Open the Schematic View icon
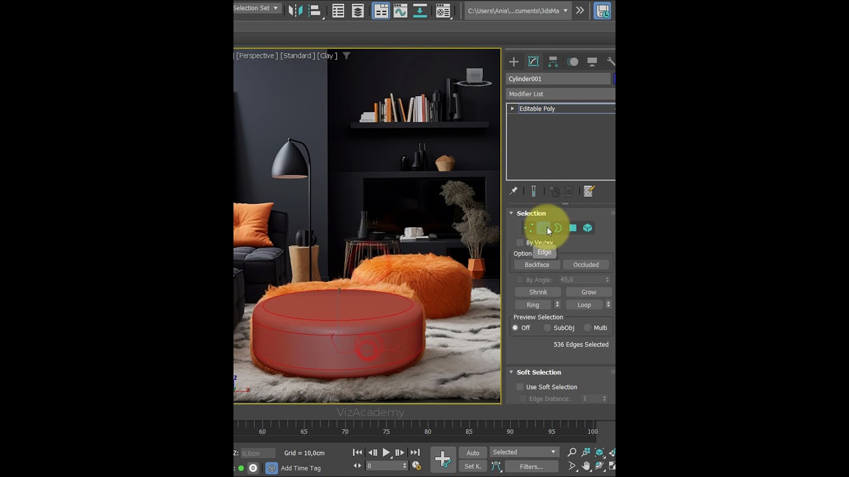The image size is (849, 477). [420, 11]
